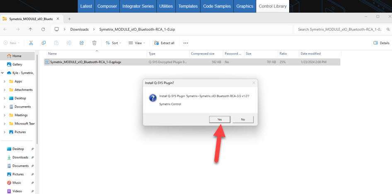Click the This PC monitor icon in address bar
This screenshot has height=194, width=392.
pos(57,29)
